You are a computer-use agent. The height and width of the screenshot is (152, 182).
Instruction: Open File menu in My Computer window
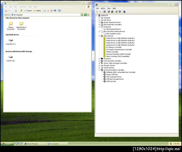[x=6, y=7]
